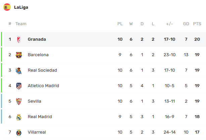Screen dimensions: 206x140
Task: Open the LaLiga league title link
Action: (21, 7)
